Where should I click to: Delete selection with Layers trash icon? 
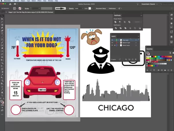[136, 59]
